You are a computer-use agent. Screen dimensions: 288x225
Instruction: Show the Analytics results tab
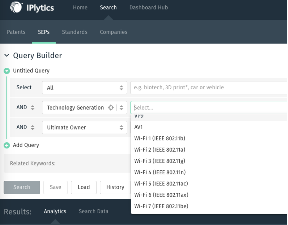tap(55, 211)
